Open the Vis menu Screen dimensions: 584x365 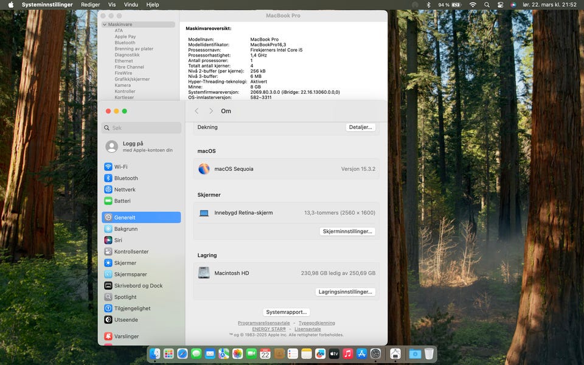[x=112, y=5]
